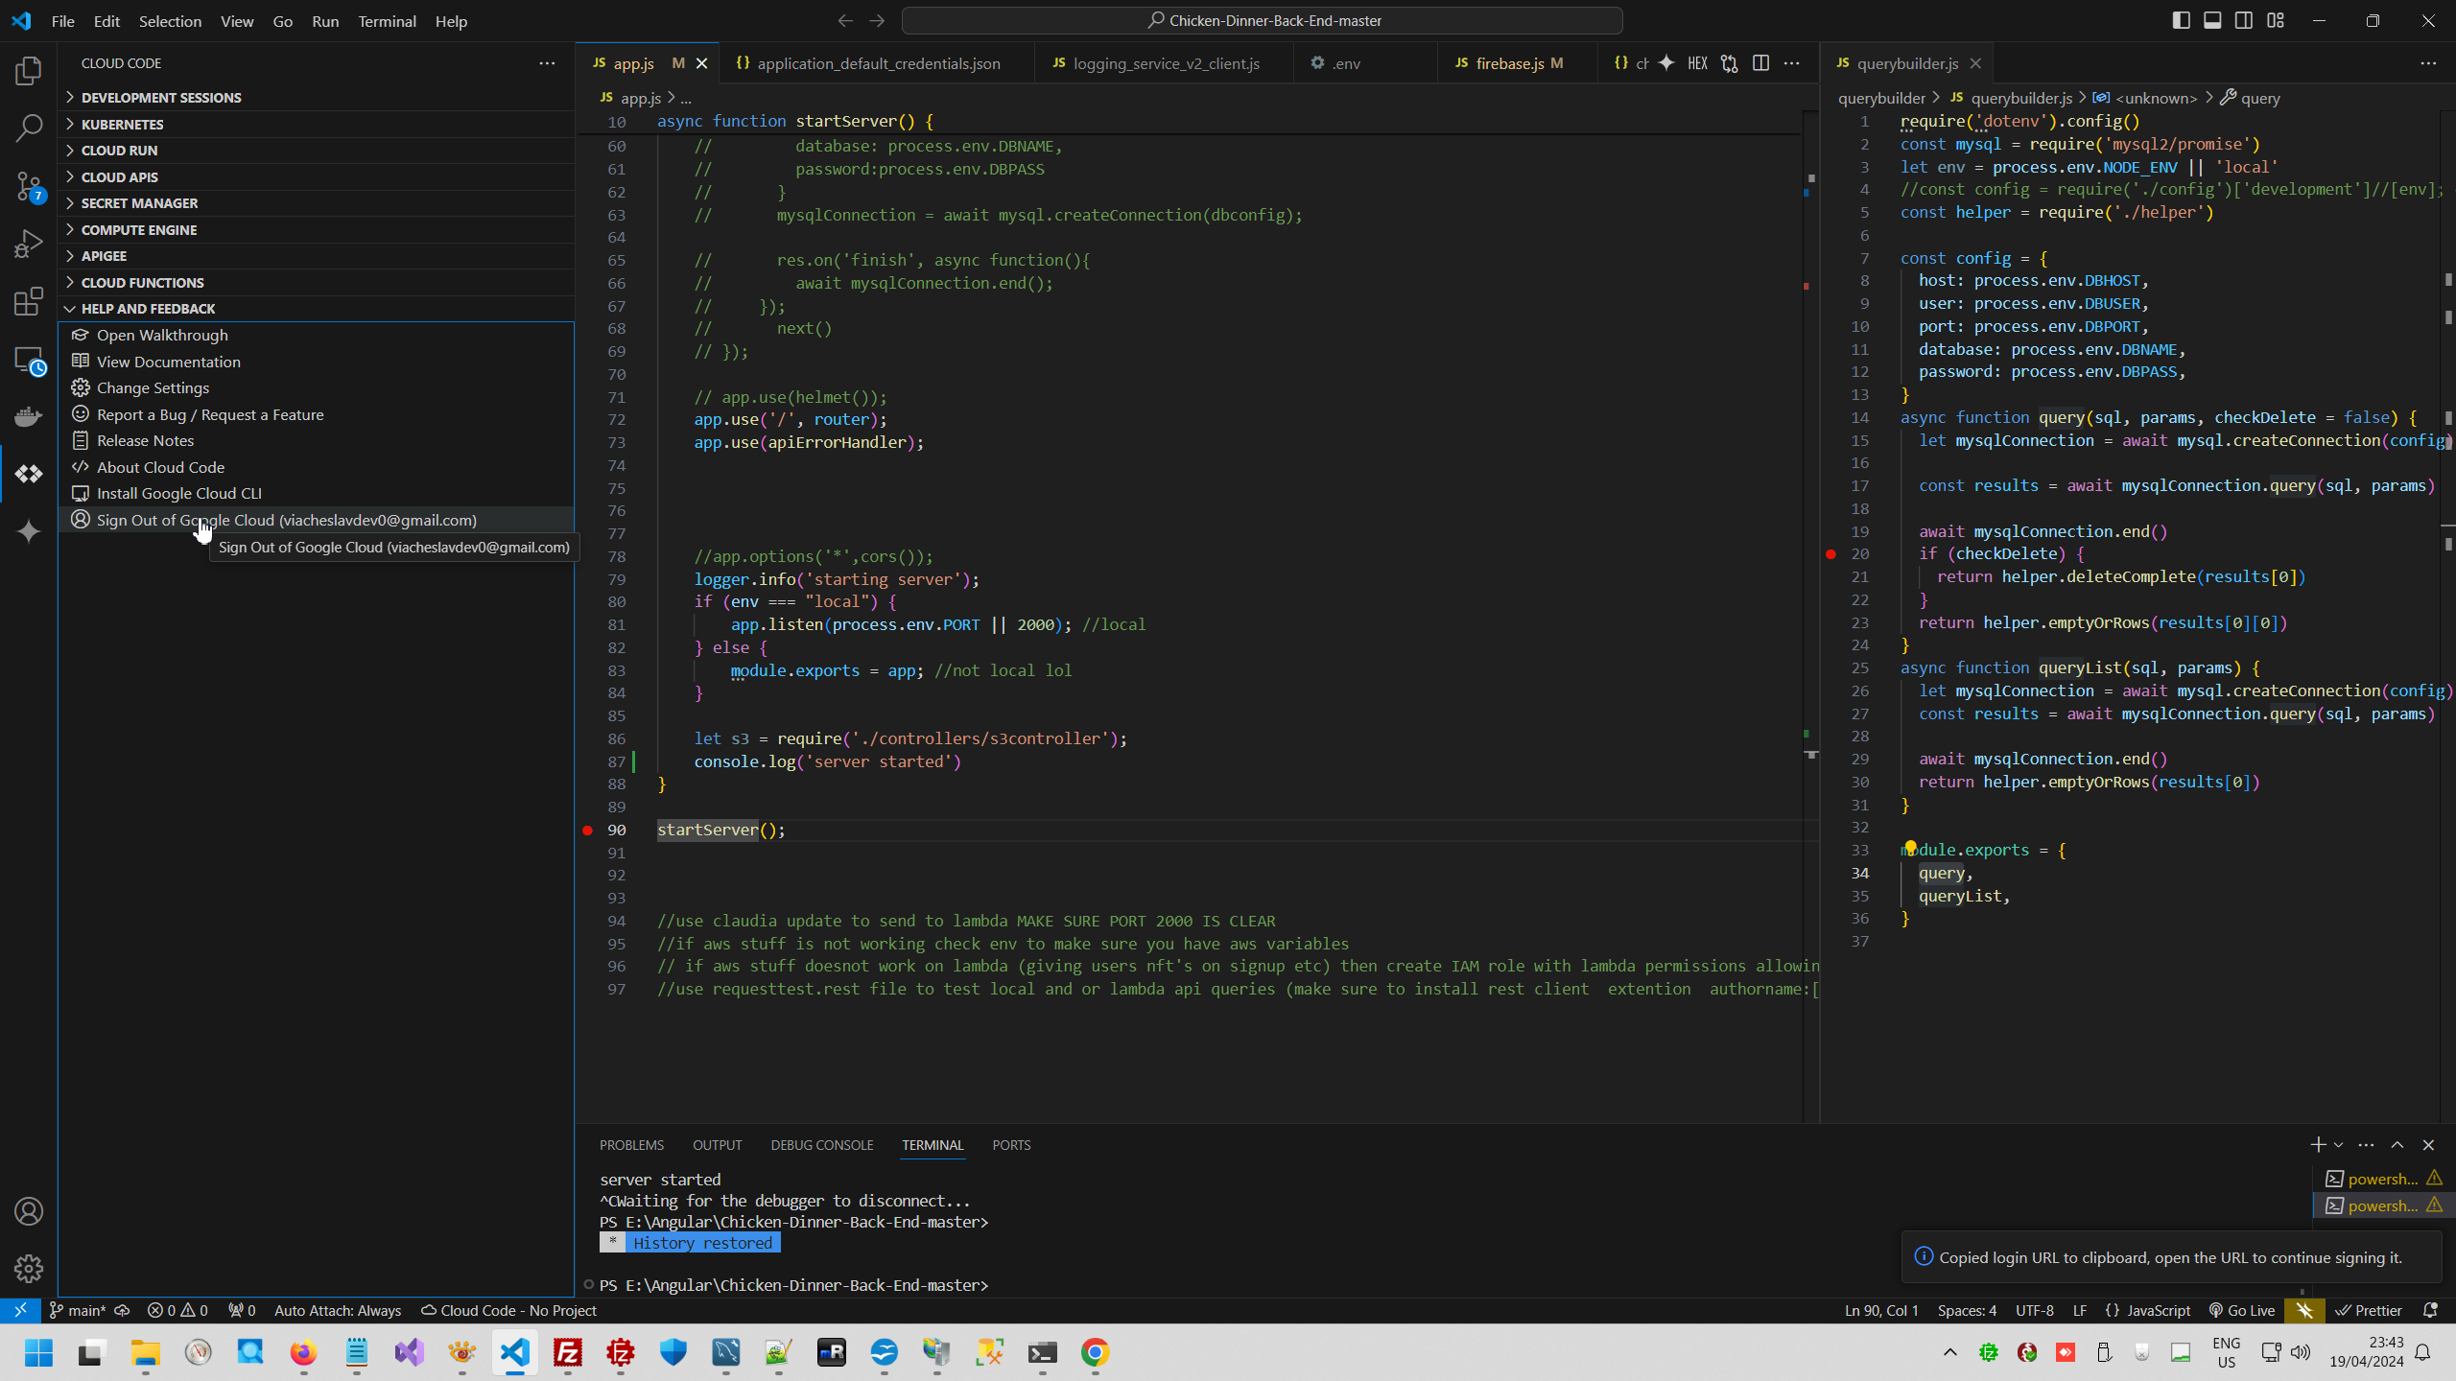
Task: Switch to the Debug Console tab
Action: [x=821, y=1145]
